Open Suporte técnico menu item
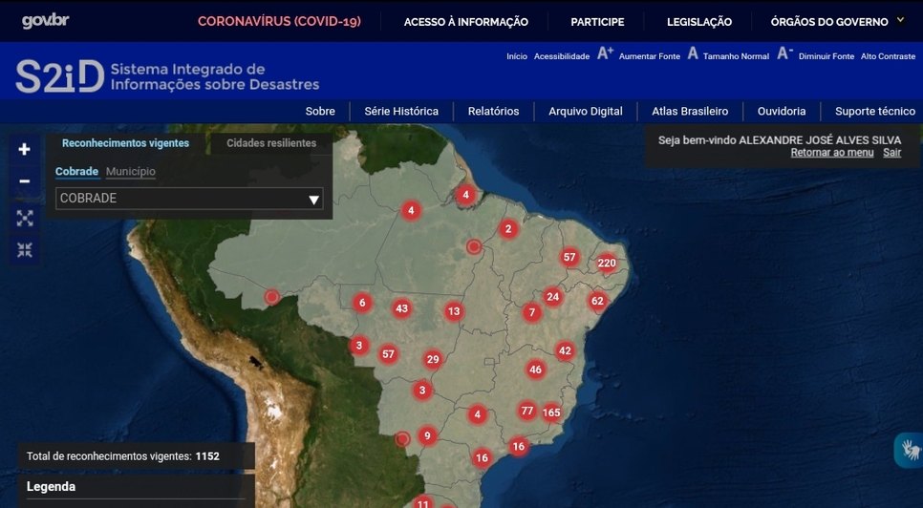 click(875, 111)
